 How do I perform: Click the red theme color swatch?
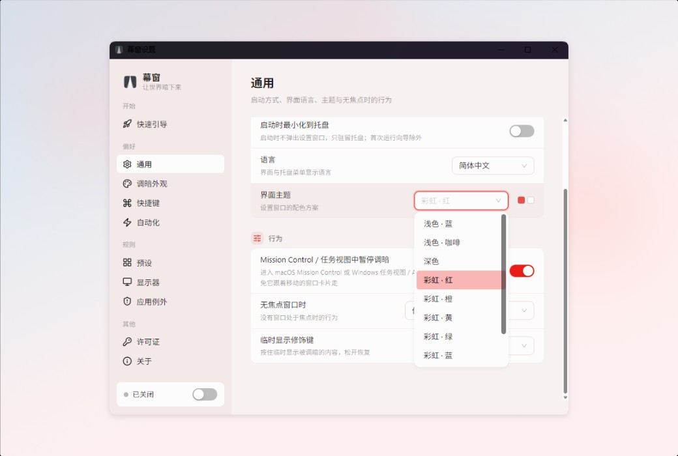click(x=521, y=200)
